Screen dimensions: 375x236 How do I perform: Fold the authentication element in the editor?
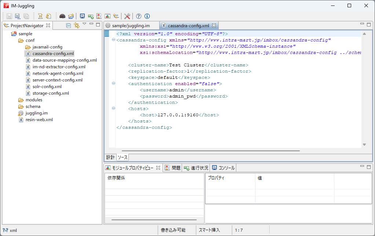113,84
